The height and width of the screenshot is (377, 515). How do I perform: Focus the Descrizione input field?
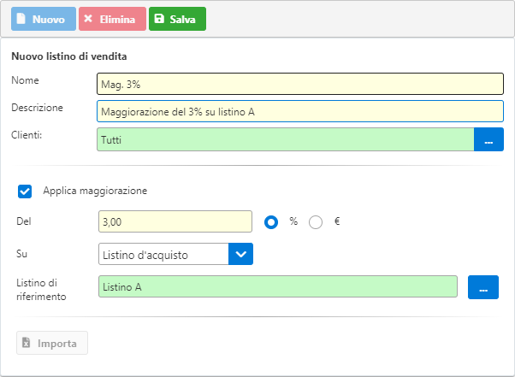300,111
